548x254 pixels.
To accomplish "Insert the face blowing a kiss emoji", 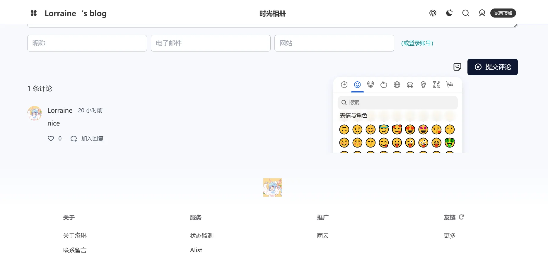I will point(436,129).
